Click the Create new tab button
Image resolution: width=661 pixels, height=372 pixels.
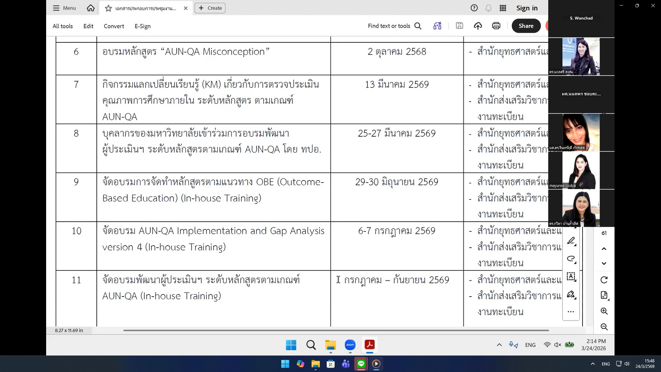click(210, 8)
